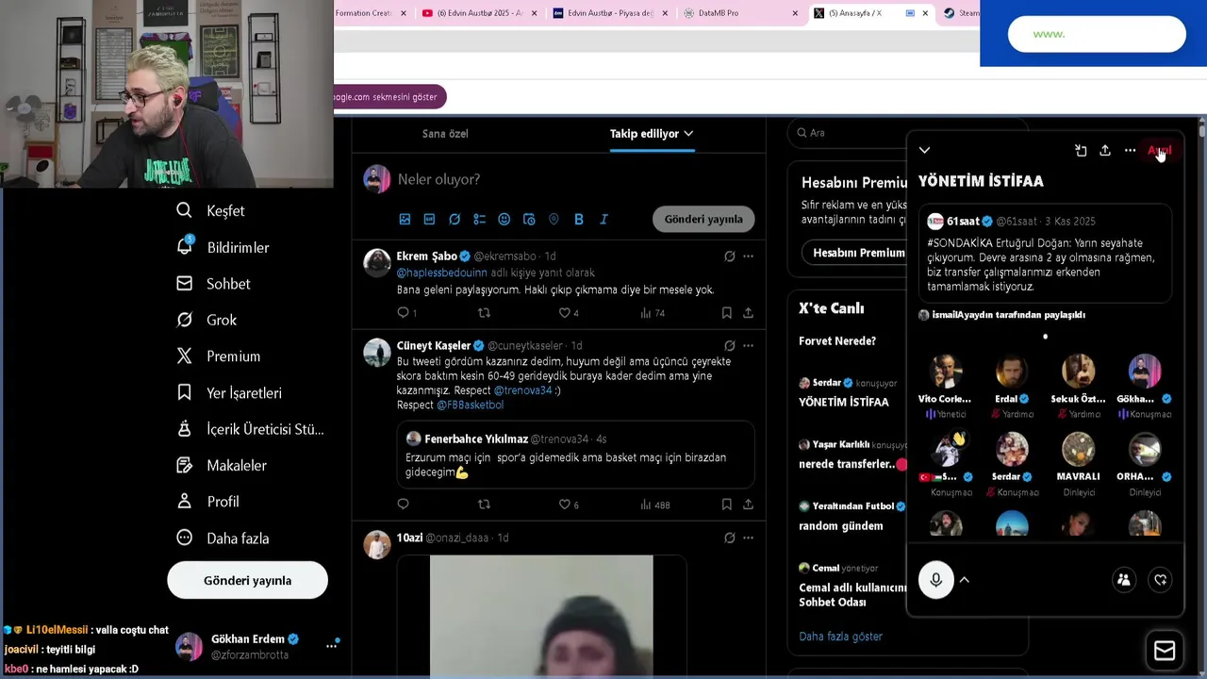Reply to Ekrem Şabo's post
The height and width of the screenshot is (679, 1207).
click(403, 312)
